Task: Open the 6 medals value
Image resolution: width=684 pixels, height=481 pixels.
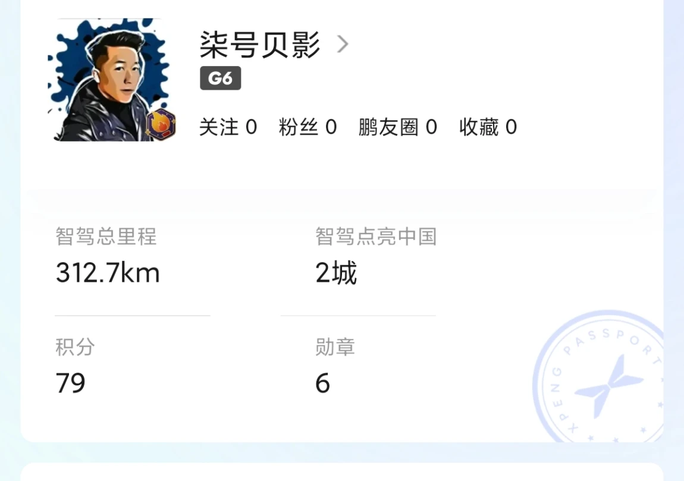Action: 322,383
